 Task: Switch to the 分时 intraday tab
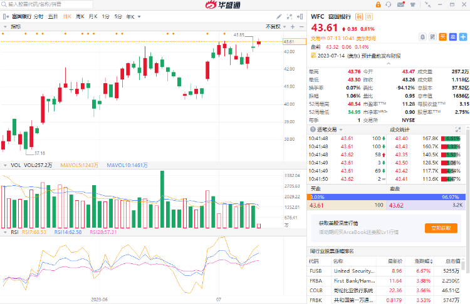[x=38, y=16]
